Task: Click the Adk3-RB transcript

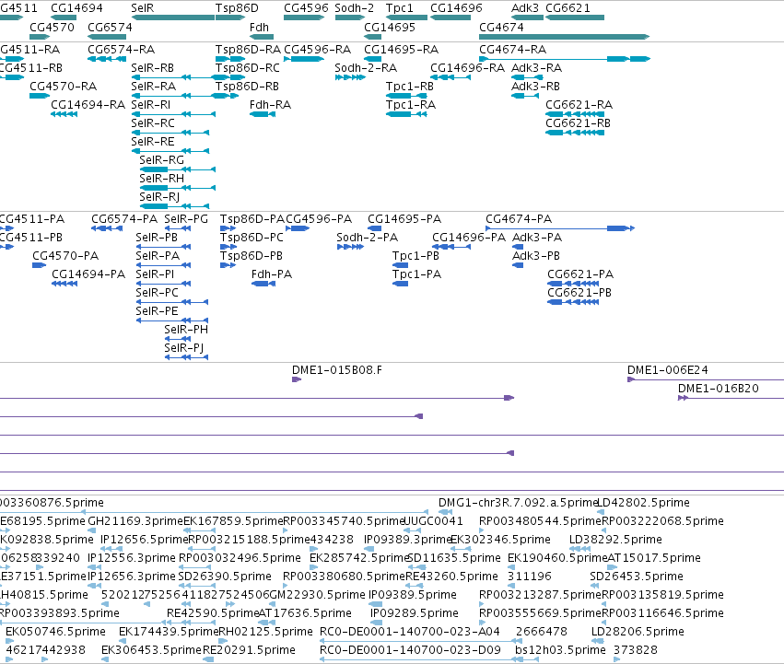Action: [525, 96]
